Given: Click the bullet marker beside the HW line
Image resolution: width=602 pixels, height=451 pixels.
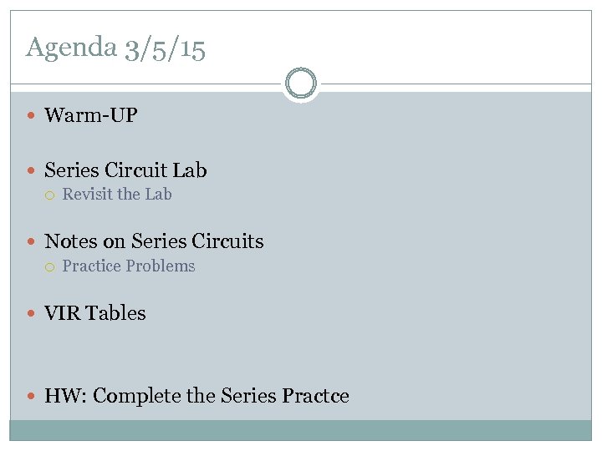Looking at the screenshot, I should click(x=32, y=397).
